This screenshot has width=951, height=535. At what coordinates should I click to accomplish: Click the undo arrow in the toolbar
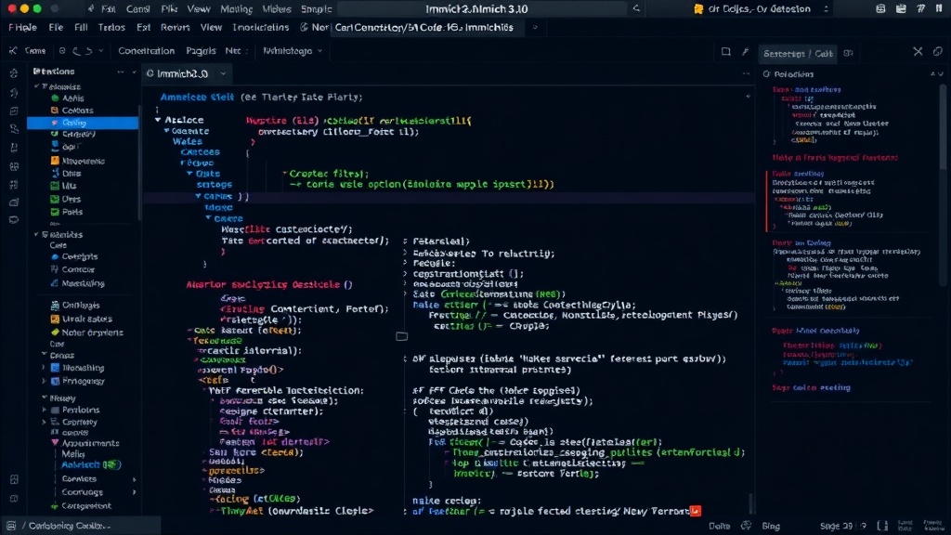tap(76, 51)
